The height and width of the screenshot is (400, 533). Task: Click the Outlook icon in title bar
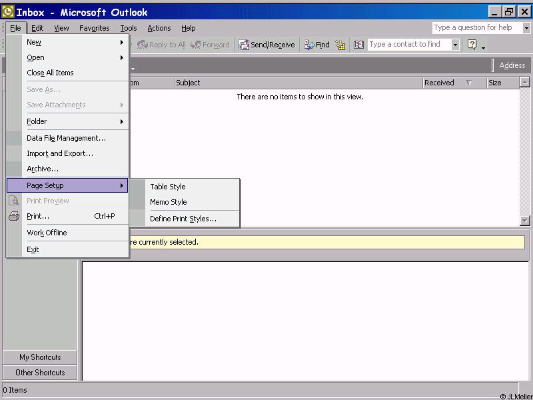pyautogui.click(x=8, y=12)
